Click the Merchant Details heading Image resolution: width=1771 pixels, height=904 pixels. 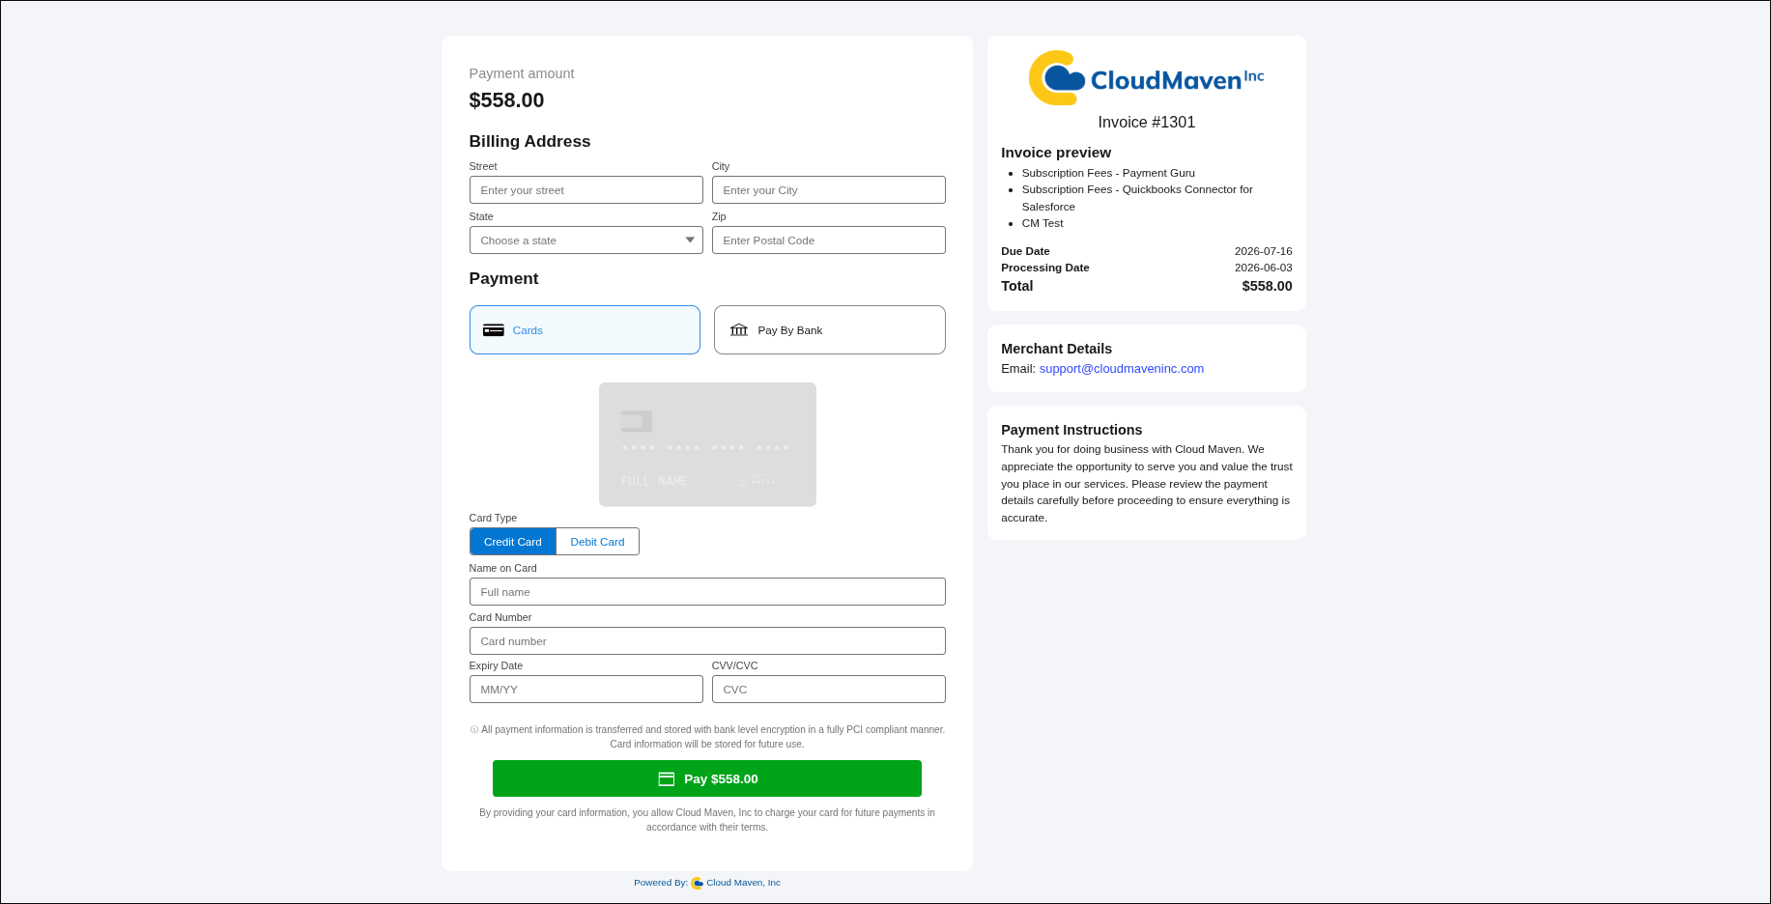1056,349
